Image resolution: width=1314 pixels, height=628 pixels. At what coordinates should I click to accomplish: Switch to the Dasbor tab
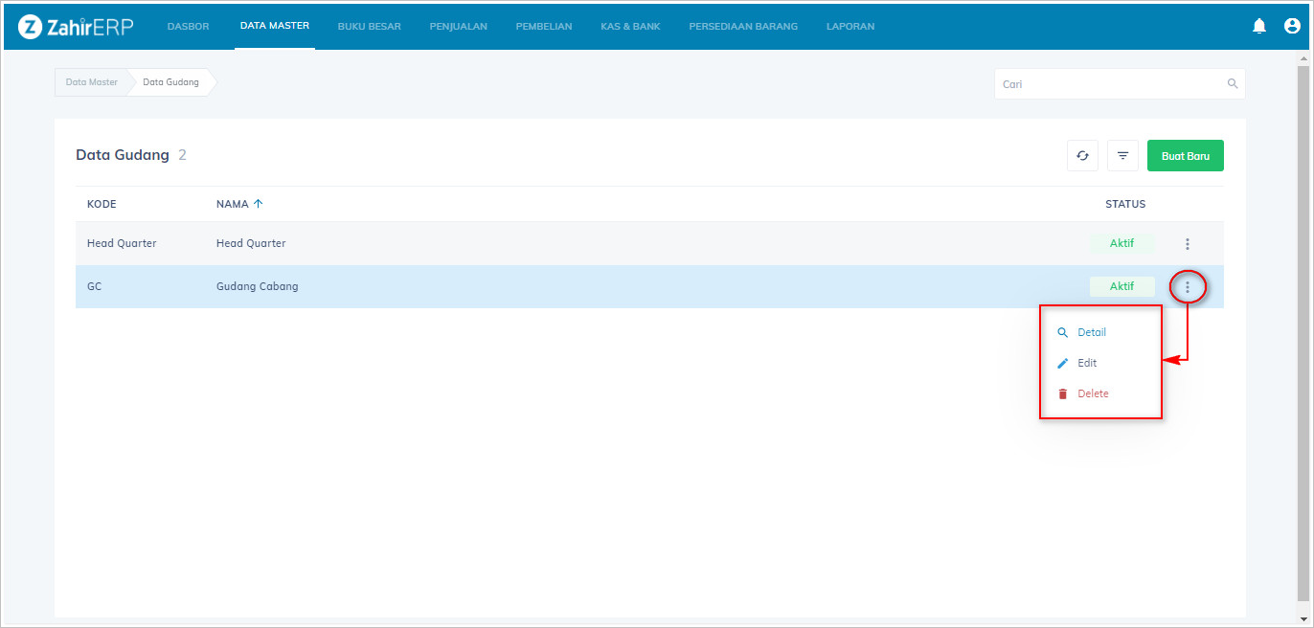(188, 27)
